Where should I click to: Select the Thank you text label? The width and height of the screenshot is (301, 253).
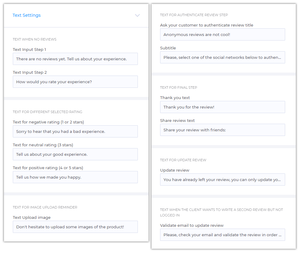point(175,98)
